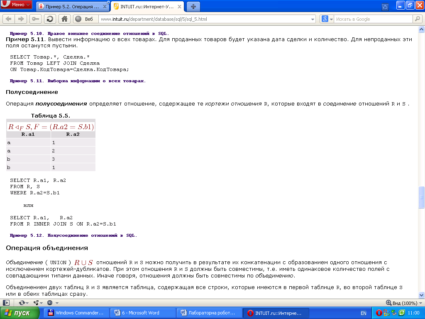
Task: Click the Forward navigation arrow
Action: coord(20,19)
